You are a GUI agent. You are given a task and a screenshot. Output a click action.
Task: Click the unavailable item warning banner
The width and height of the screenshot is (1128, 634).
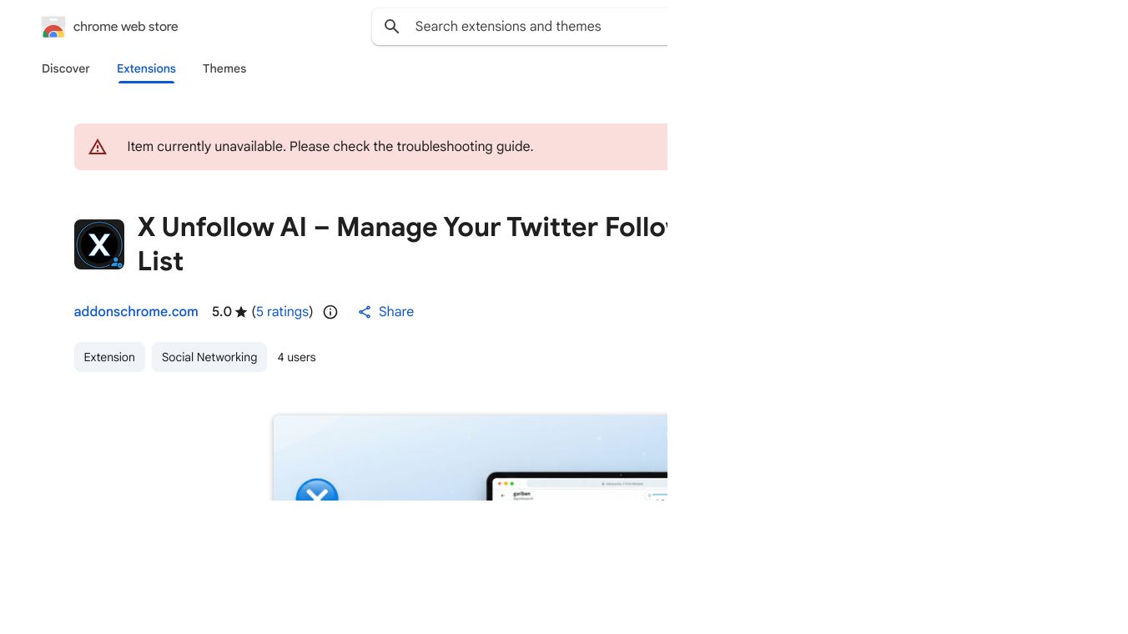[370, 146]
